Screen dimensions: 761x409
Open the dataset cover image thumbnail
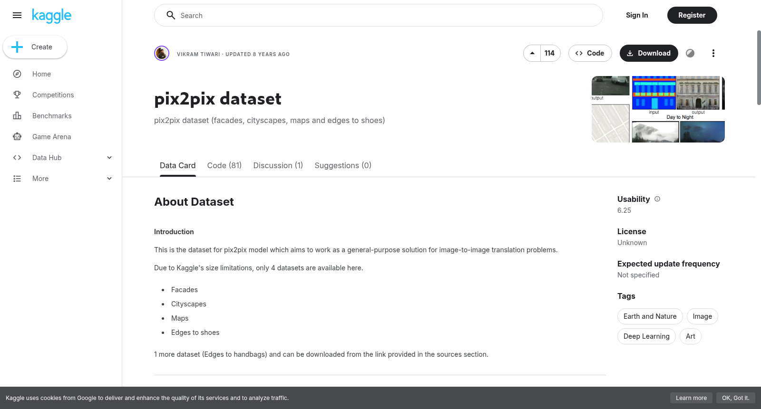pyautogui.click(x=658, y=109)
